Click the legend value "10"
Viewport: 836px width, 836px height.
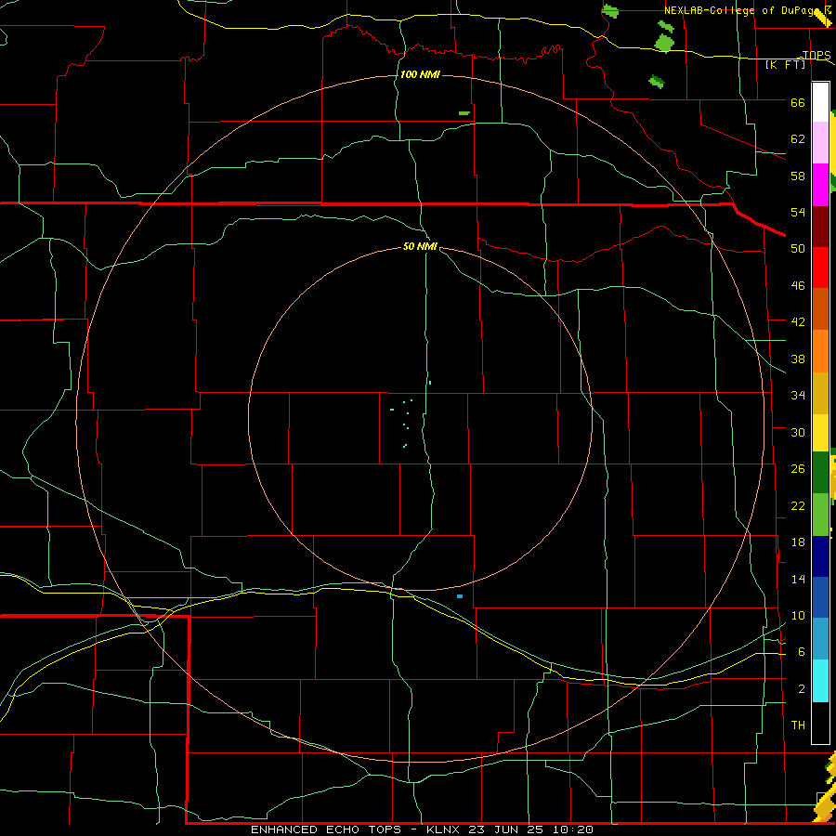pos(798,615)
